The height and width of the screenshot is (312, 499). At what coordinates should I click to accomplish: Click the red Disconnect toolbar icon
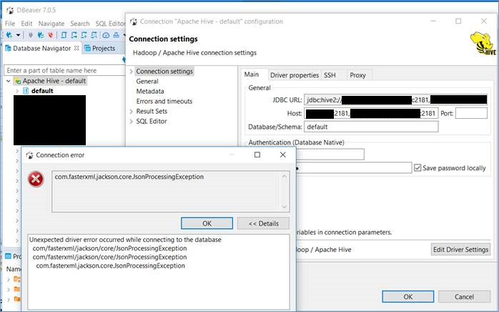(x=50, y=35)
